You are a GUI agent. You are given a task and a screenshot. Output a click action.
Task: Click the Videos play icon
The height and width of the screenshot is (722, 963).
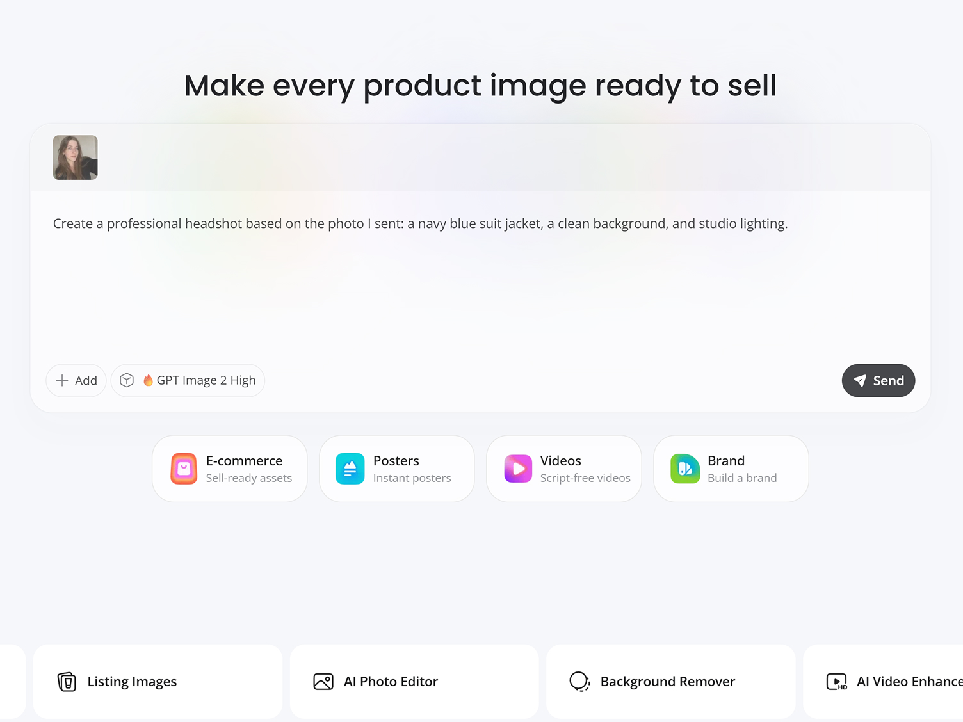tap(518, 469)
